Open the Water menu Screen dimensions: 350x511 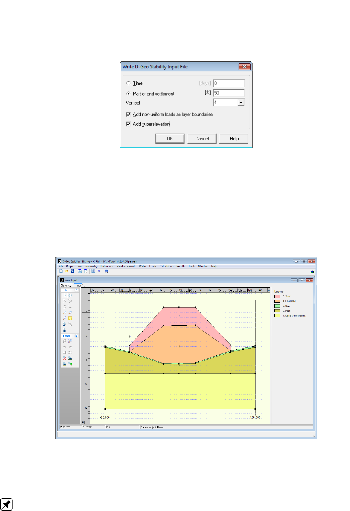pos(143,266)
